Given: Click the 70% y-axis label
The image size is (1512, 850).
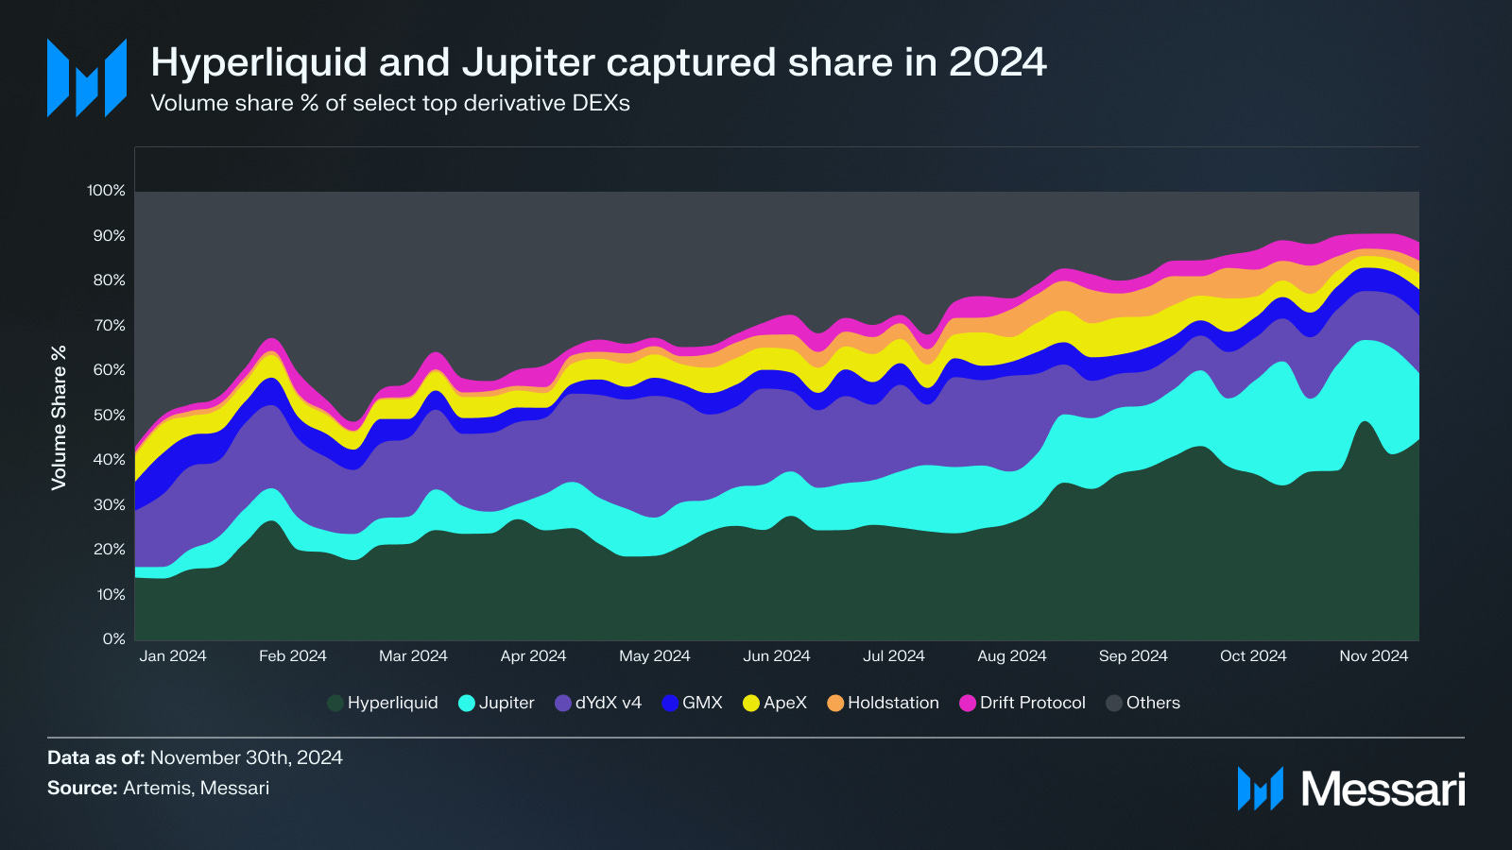Looking at the screenshot, I should click(x=109, y=326).
